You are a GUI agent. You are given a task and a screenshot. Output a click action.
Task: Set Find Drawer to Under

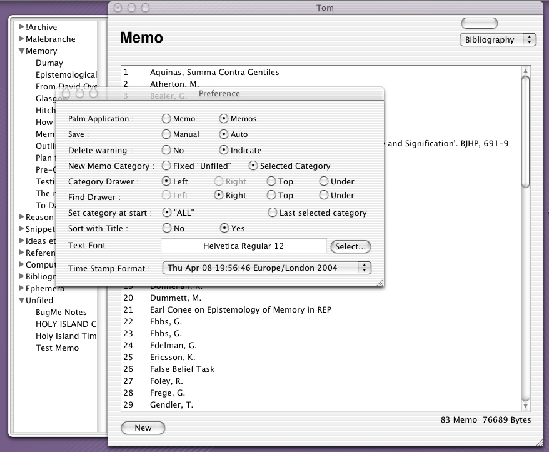(324, 196)
